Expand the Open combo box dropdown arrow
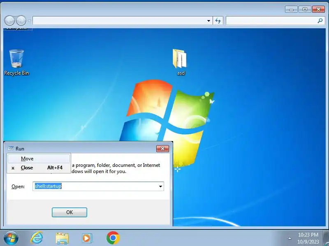329x246 pixels. click(160, 187)
